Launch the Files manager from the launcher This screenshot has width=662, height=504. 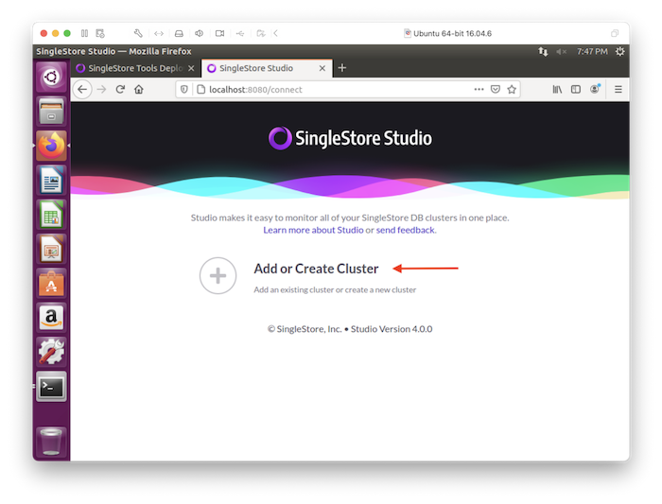pos(51,112)
